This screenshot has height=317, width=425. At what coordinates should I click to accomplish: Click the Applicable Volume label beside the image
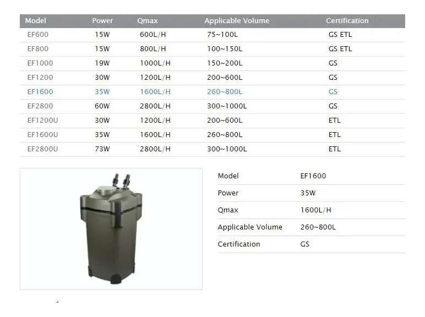point(250,227)
